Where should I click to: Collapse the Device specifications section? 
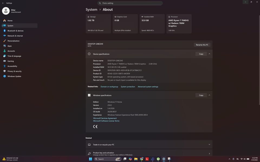pos(209,54)
